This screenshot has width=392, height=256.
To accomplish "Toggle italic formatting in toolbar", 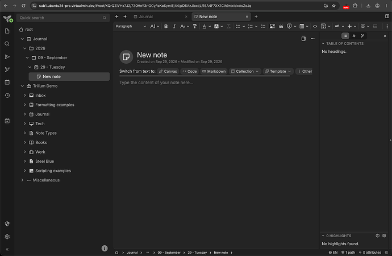I will (x=174, y=26).
